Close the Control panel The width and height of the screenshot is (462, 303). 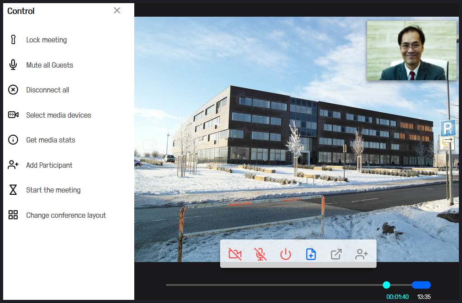pyautogui.click(x=117, y=10)
